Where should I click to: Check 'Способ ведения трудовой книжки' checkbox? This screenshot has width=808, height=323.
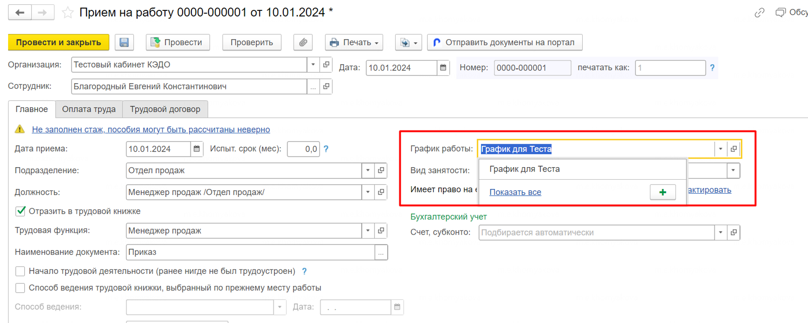point(20,288)
